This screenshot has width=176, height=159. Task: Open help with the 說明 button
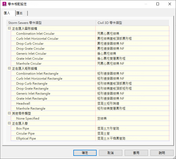162,153
